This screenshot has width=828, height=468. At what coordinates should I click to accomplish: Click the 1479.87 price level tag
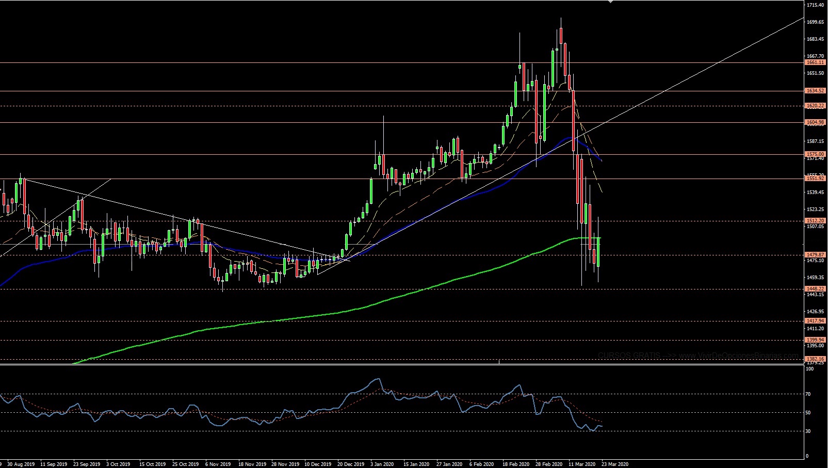click(815, 255)
